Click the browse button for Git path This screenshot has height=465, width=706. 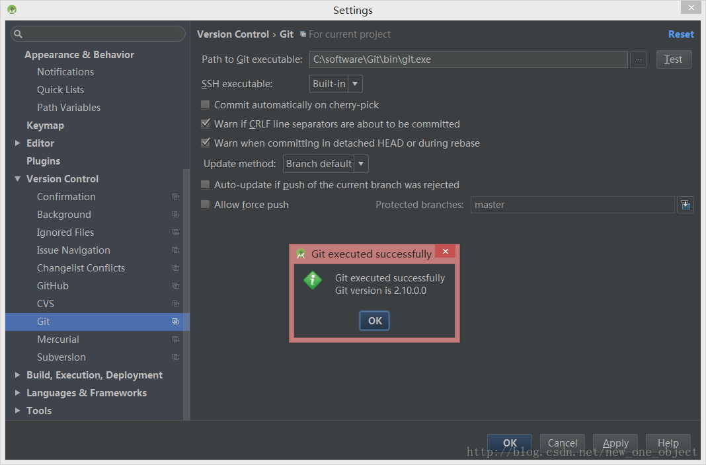click(639, 59)
